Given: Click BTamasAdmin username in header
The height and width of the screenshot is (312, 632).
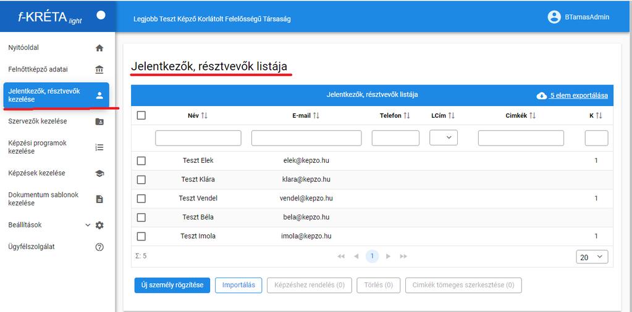Looking at the screenshot, I should pyautogui.click(x=588, y=17).
